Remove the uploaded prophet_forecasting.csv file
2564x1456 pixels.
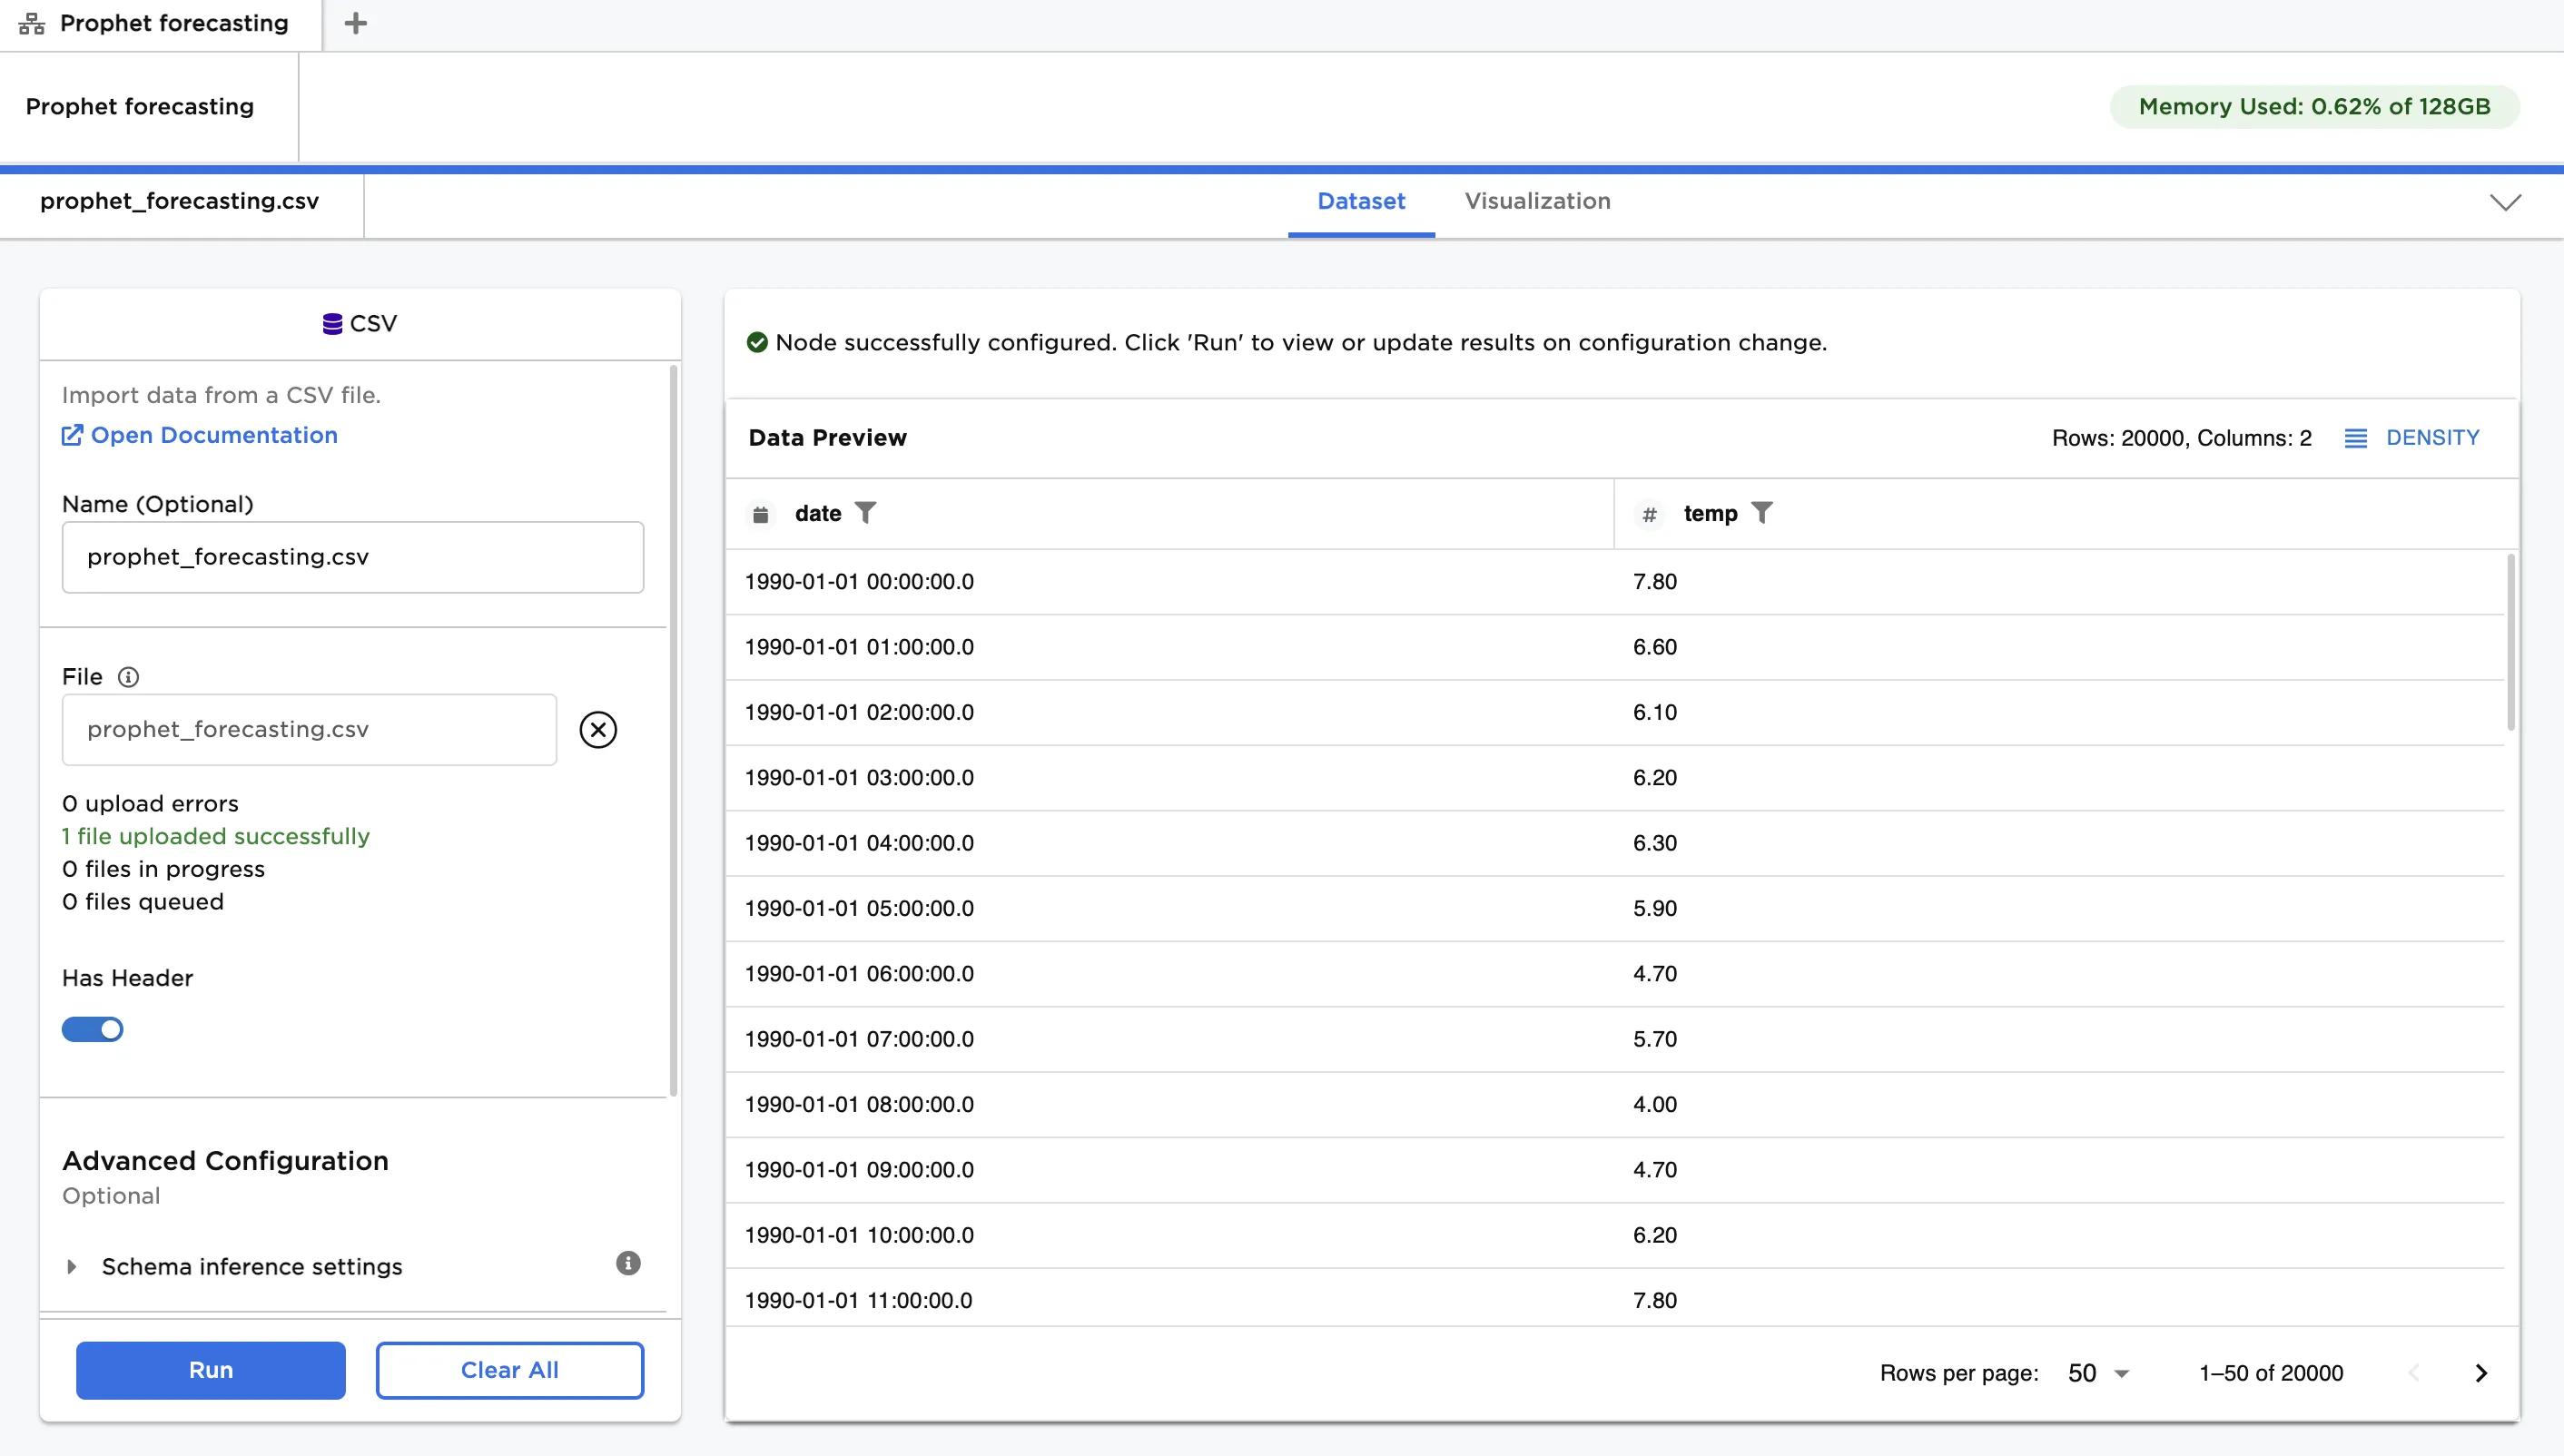[598, 729]
